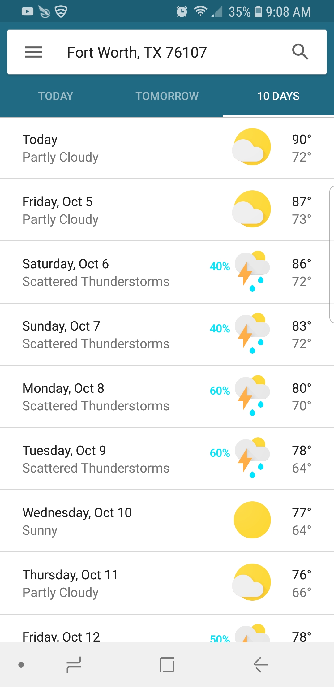Tap the alarm icon in status bar
This screenshot has height=687, width=334.
[x=182, y=12]
